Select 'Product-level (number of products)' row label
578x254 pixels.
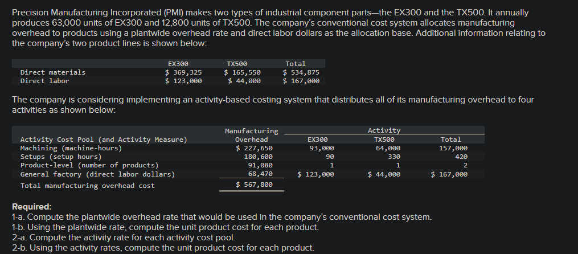point(89,165)
